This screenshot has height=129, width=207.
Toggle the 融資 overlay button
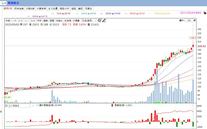33,21
